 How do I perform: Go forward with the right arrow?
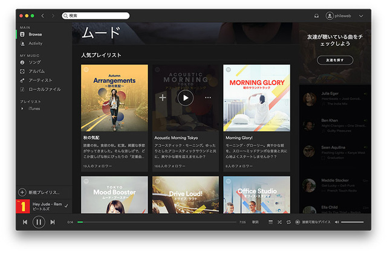pyautogui.click(x=53, y=16)
